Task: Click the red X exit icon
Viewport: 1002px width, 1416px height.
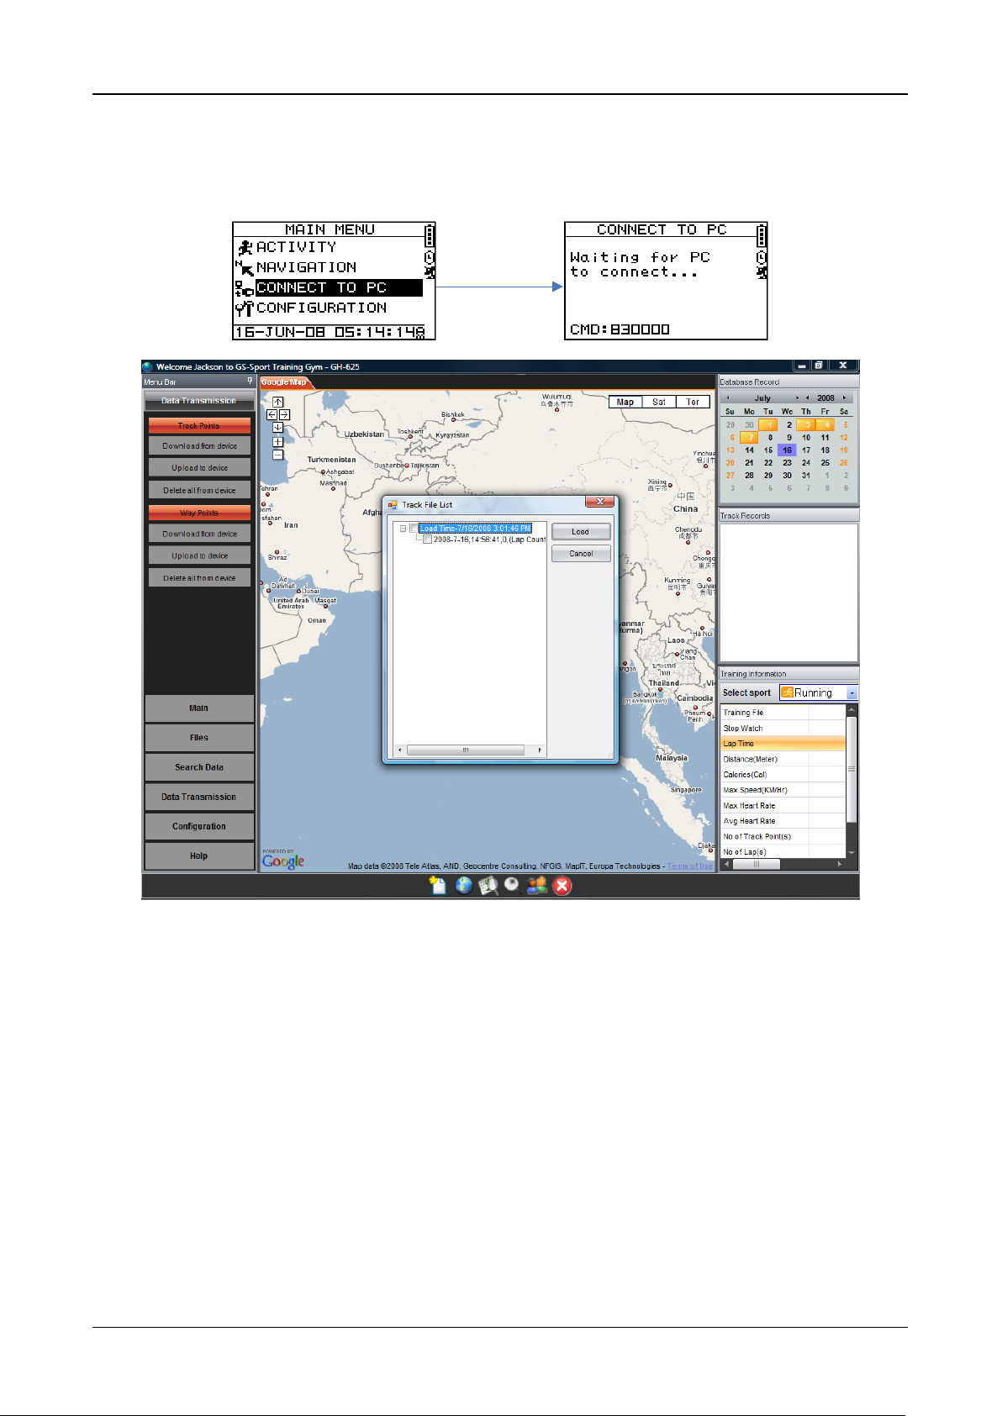Action: pos(562,885)
